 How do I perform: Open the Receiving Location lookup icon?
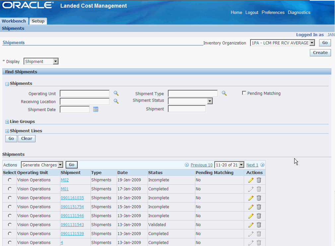[116, 101]
